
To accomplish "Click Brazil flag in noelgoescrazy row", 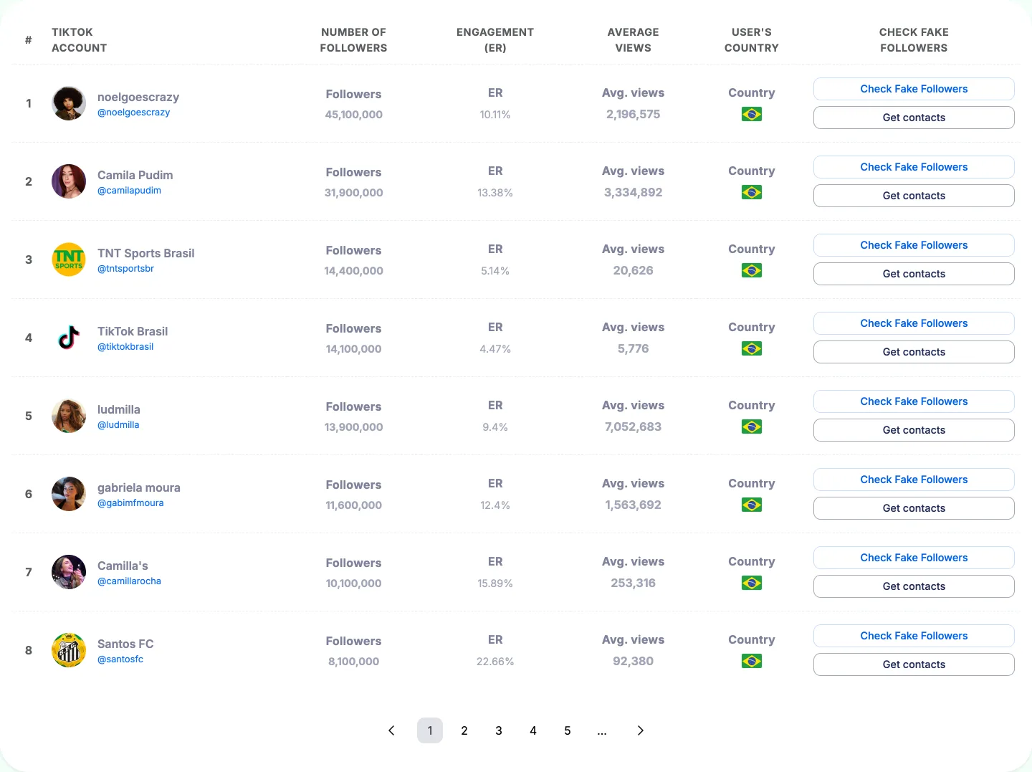I will tap(752, 114).
